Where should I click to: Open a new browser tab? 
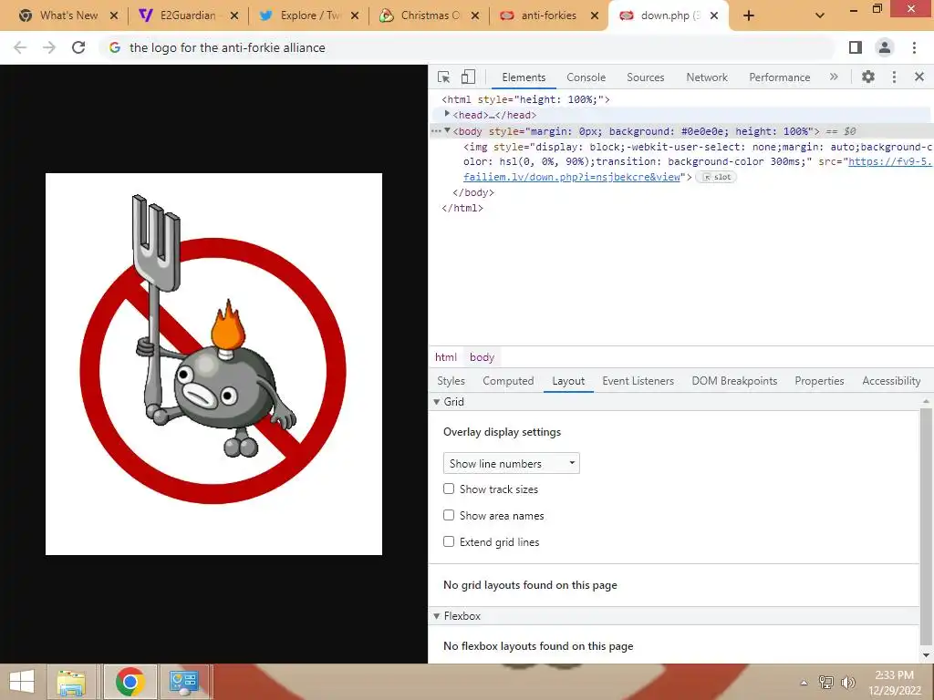click(x=749, y=15)
